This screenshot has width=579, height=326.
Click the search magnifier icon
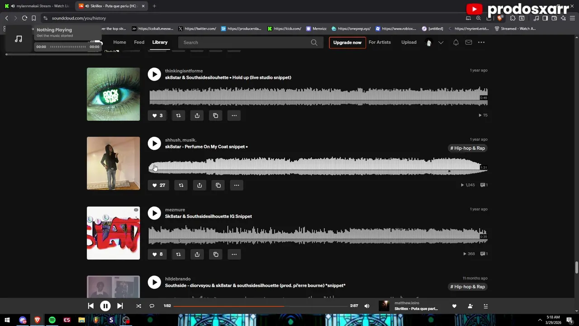pyautogui.click(x=314, y=43)
